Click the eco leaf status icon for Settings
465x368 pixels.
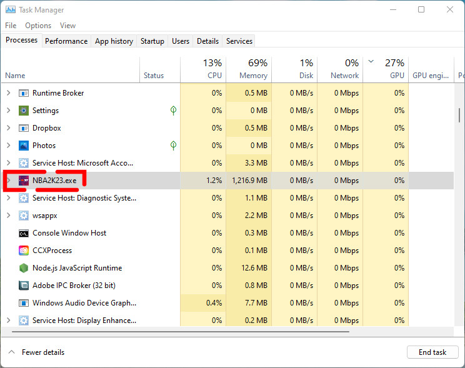click(x=174, y=111)
